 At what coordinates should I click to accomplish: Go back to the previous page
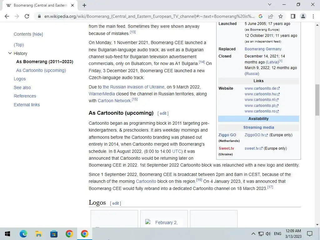[7, 16]
